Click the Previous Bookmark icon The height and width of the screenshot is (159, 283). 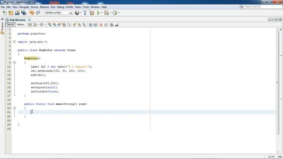[x=75, y=25]
